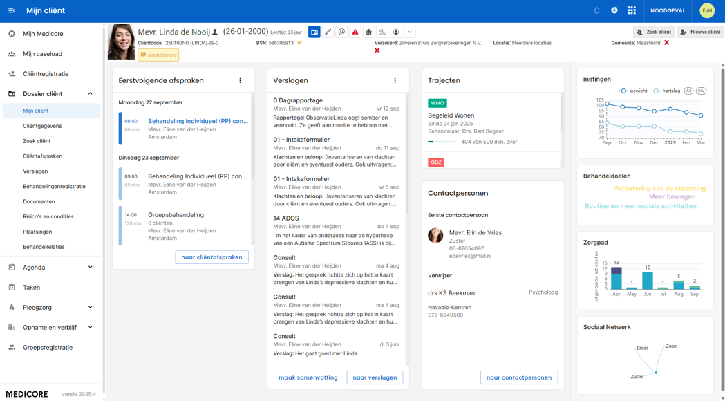Click the maak samenvatting link
This screenshot has width=725, height=401.
tap(308, 377)
